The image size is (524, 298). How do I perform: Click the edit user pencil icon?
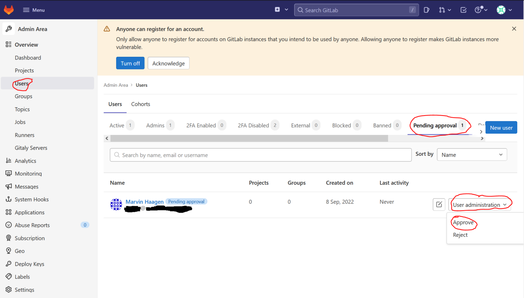pos(439,204)
